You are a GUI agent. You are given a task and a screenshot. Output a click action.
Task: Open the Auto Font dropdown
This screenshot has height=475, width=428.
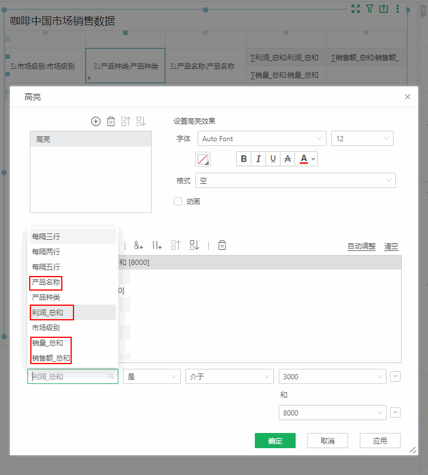click(x=262, y=138)
